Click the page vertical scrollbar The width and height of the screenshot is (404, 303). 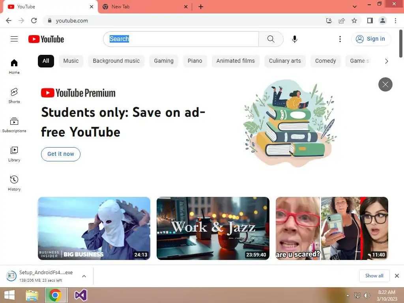[401, 44]
